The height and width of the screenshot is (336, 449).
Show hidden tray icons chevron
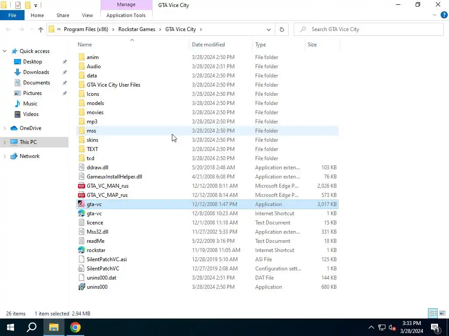[371, 327]
